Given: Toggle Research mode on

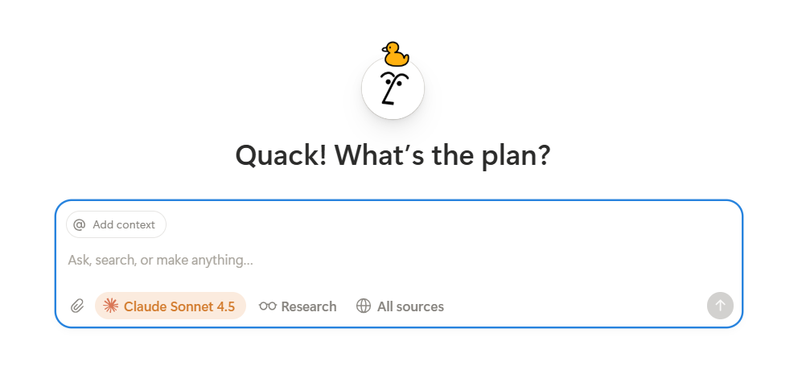Looking at the screenshot, I should [298, 306].
